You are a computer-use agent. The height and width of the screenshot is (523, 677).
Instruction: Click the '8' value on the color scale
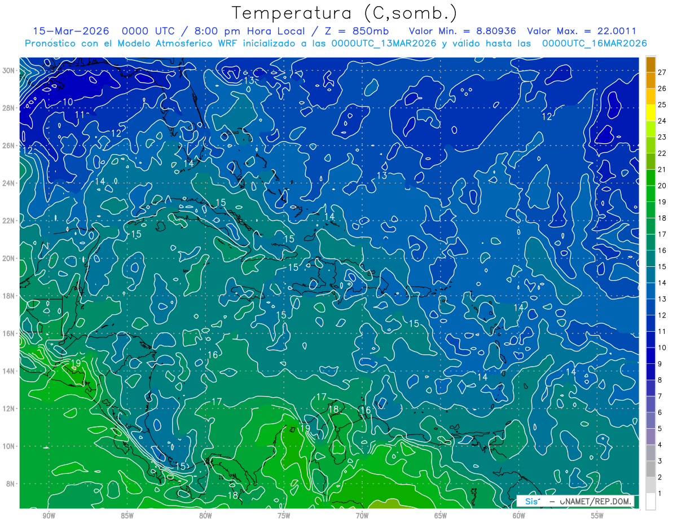660,380
